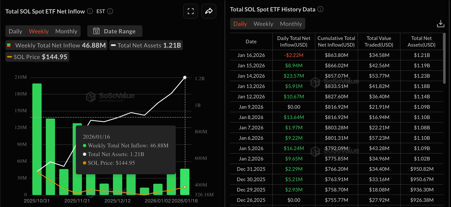Switch chart to Daily view

[15, 31]
